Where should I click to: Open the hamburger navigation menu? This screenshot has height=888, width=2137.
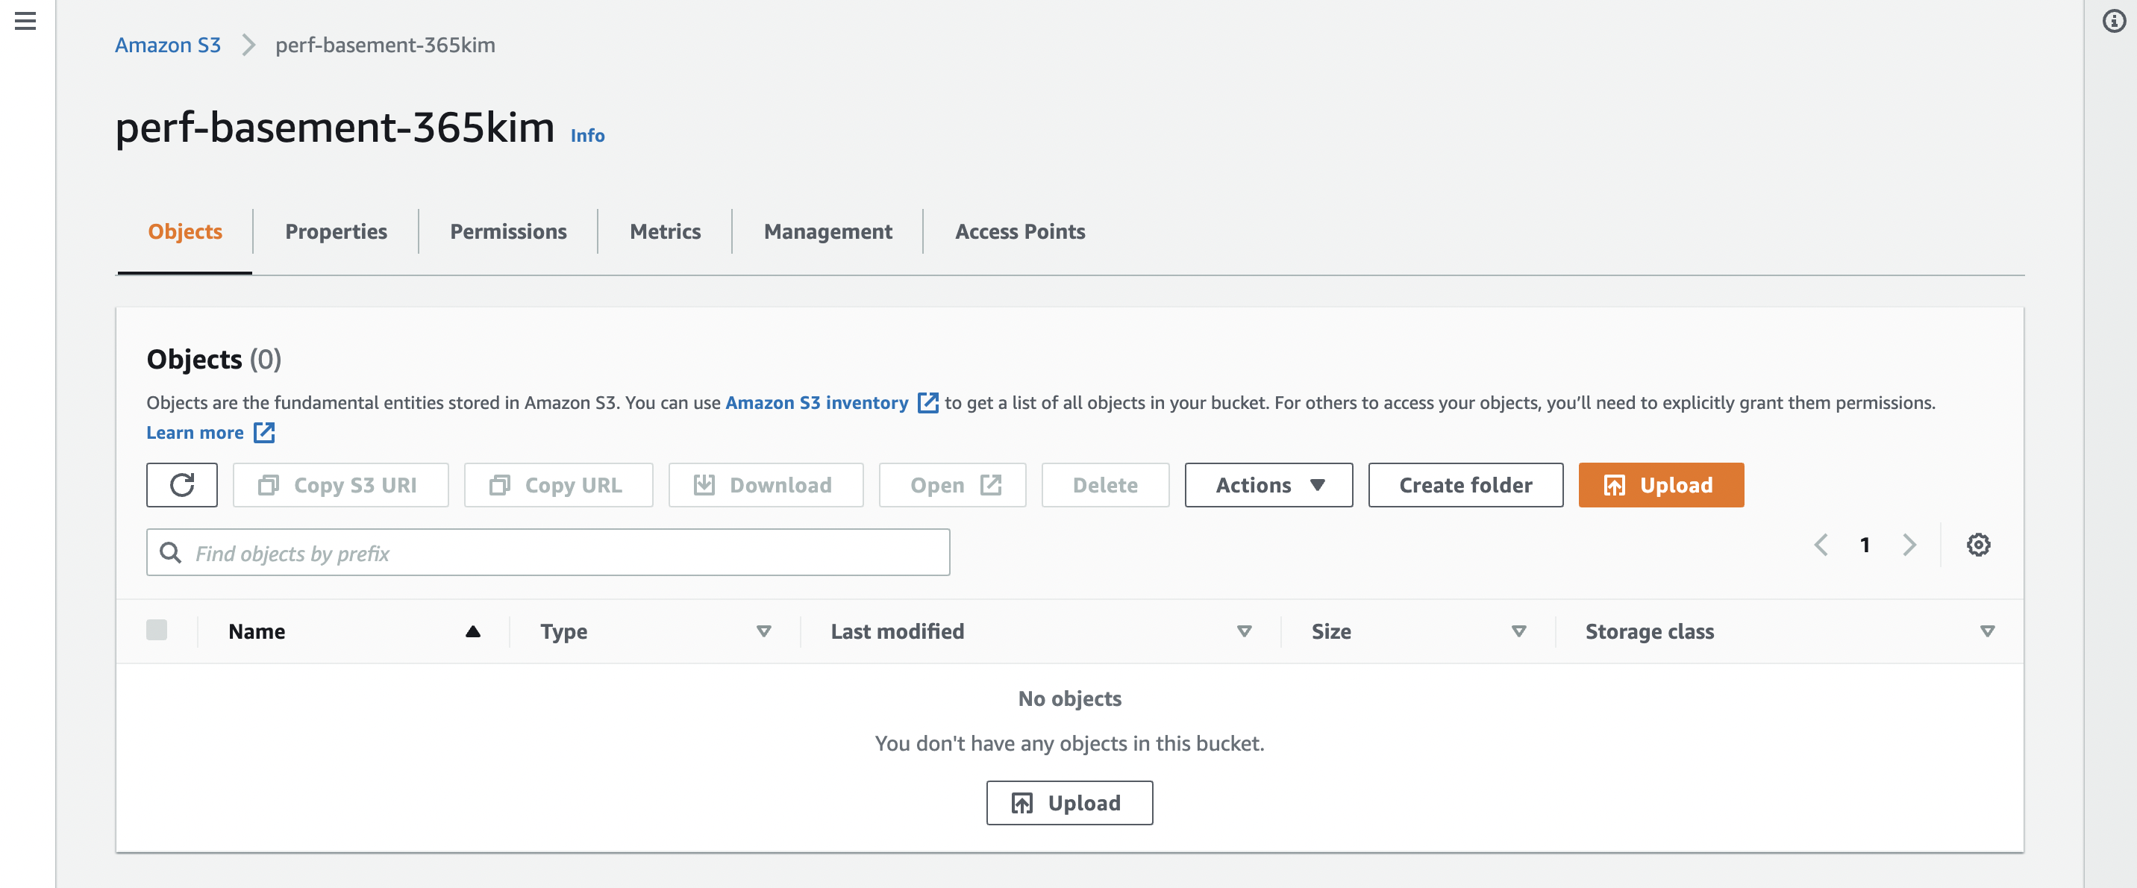point(25,21)
